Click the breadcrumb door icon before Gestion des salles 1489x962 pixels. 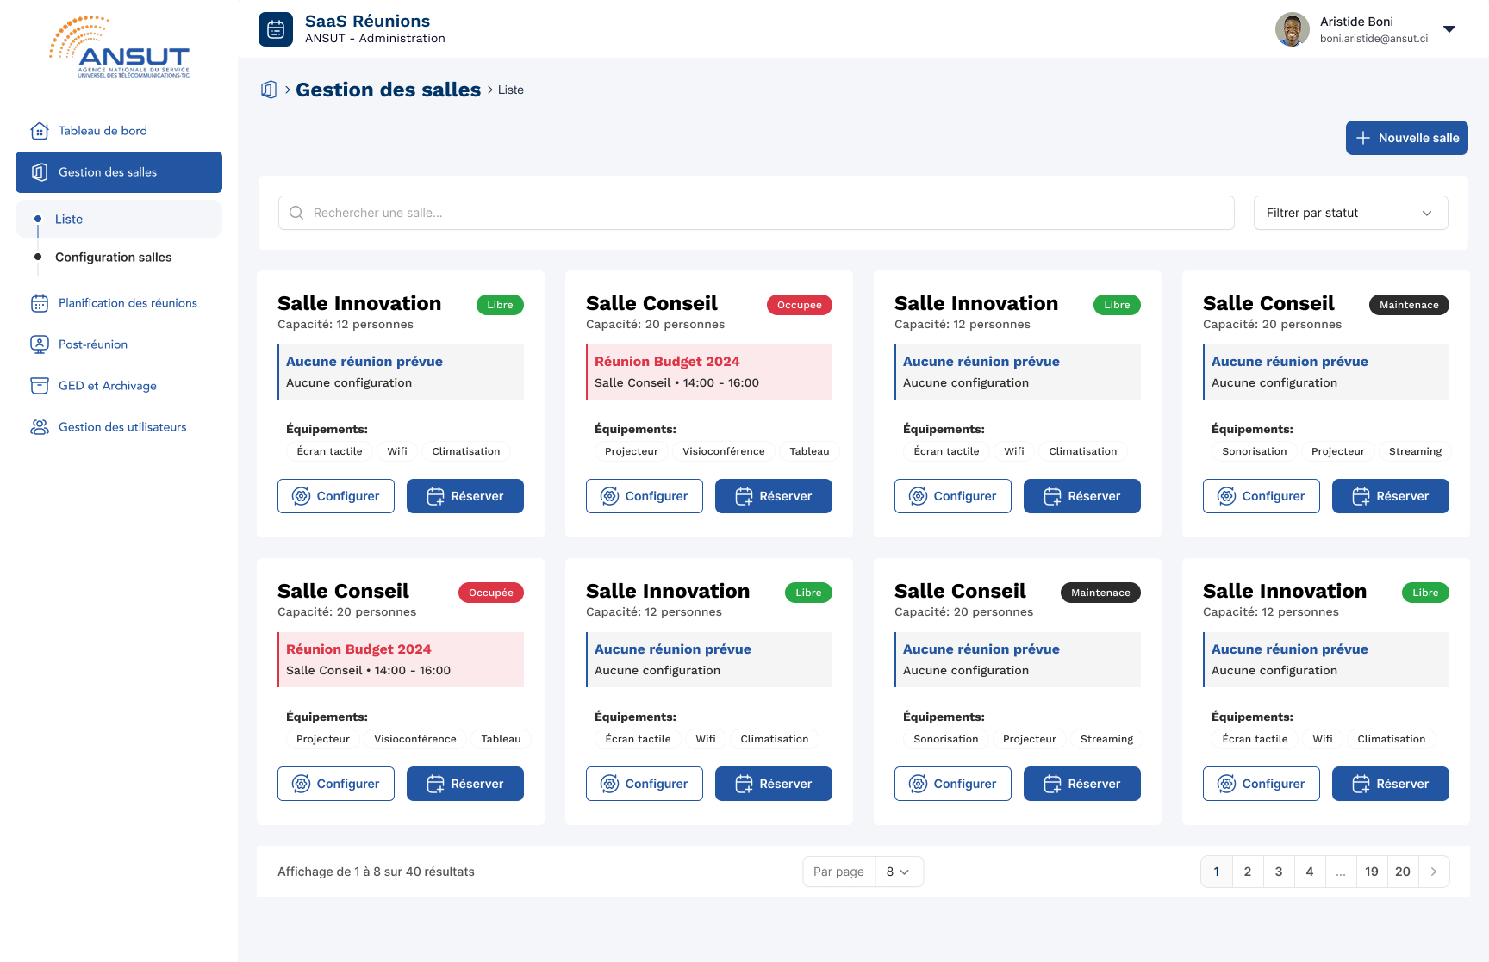[x=269, y=90]
